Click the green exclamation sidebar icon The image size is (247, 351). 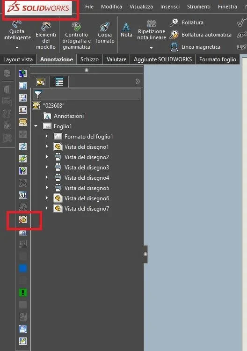coord(23,292)
